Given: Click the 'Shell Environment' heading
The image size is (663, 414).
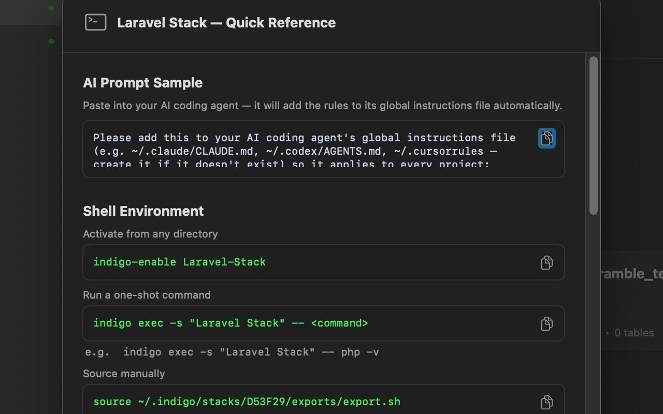Looking at the screenshot, I should (143, 211).
